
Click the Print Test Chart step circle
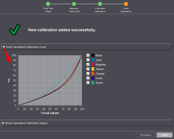pos(48,4)
